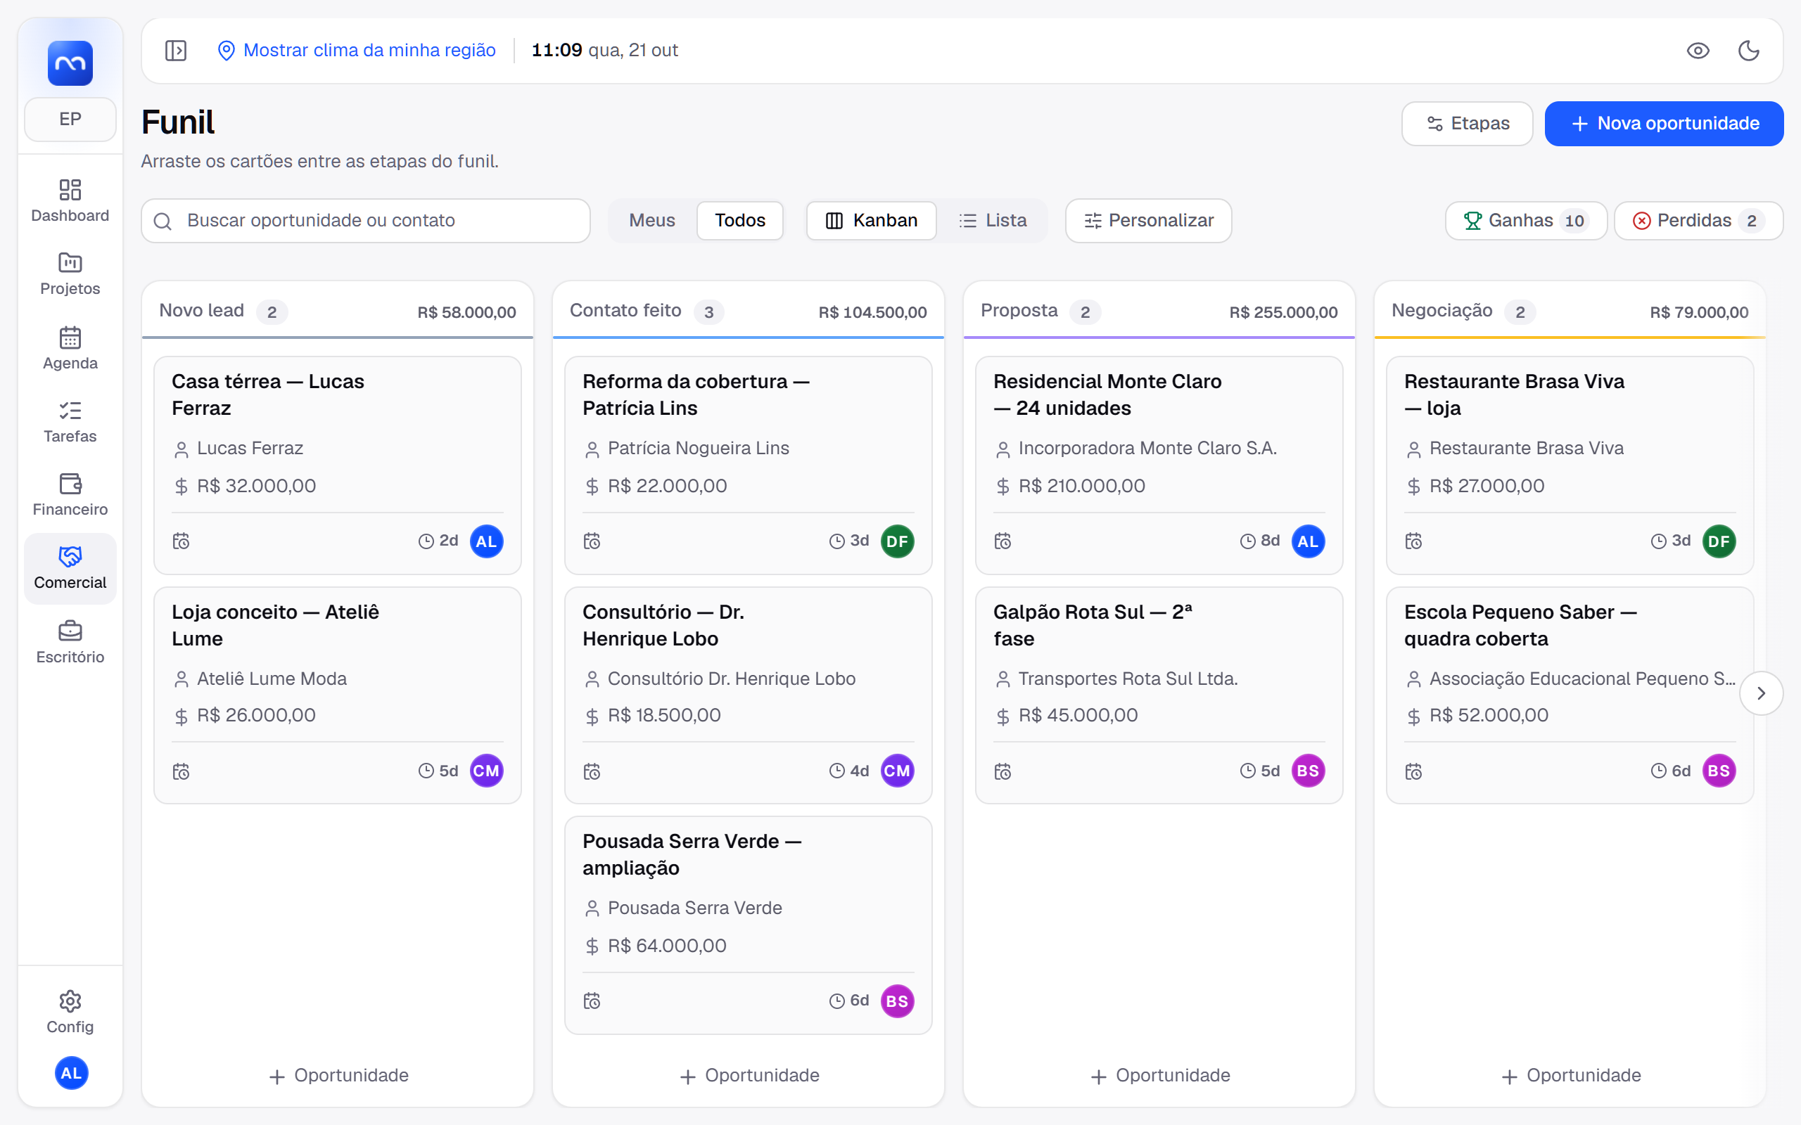Add Oportunidade in Novo lead column
The image size is (1801, 1125).
coord(338,1075)
